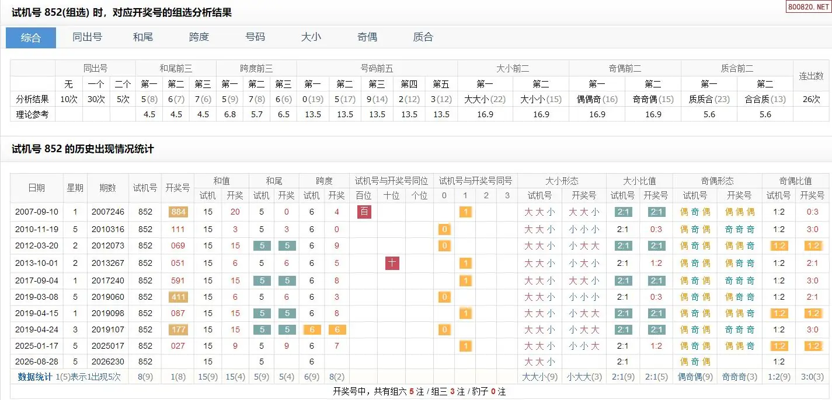Image resolution: width=832 pixels, height=400 pixels.
Task: Click the 大大小(22) result cell
Action: click(x=485, y=100)
